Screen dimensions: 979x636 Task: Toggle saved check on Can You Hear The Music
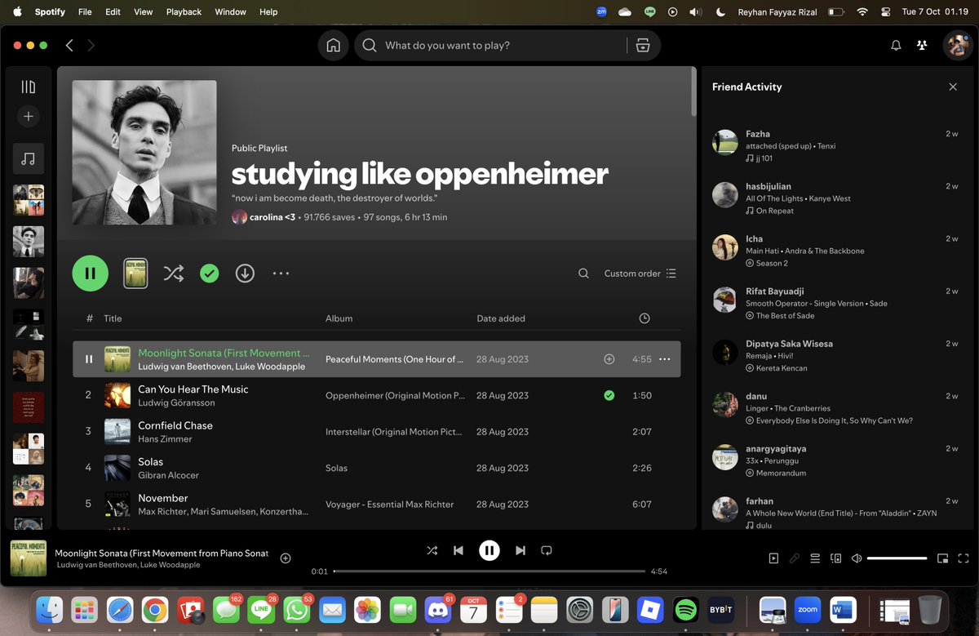(609, 395)
